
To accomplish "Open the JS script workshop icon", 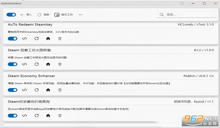I will pyautogui.click(x=57, y=15).
